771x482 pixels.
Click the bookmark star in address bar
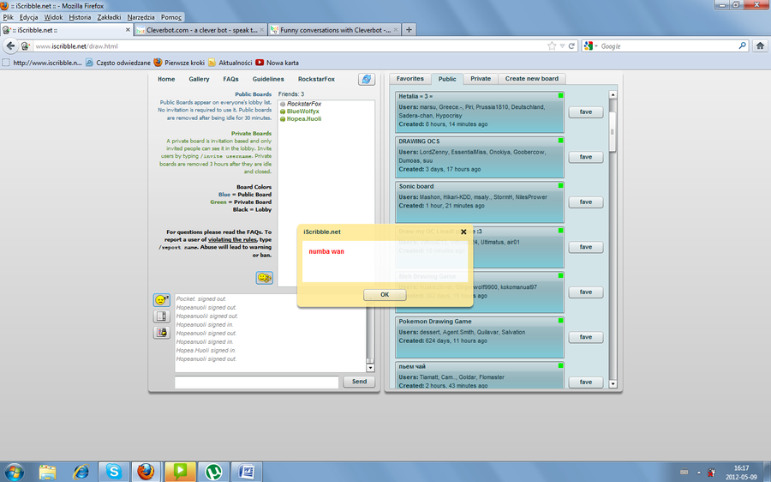552,45
